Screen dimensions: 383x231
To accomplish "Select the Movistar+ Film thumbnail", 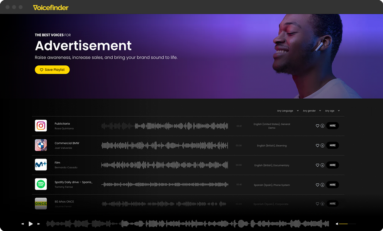I will [x=41, y=165].
